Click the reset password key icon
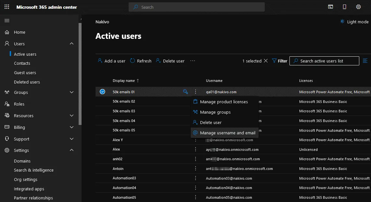Image resolution: width=371 pixels, height=202 pixels. point(186,92)
